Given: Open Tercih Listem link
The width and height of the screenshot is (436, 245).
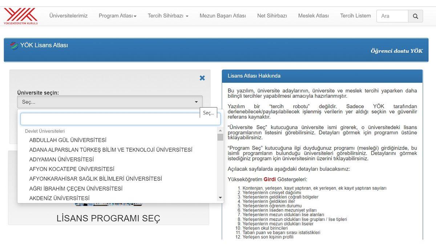Looking at the screenshot, I should [x=355, y=16].
